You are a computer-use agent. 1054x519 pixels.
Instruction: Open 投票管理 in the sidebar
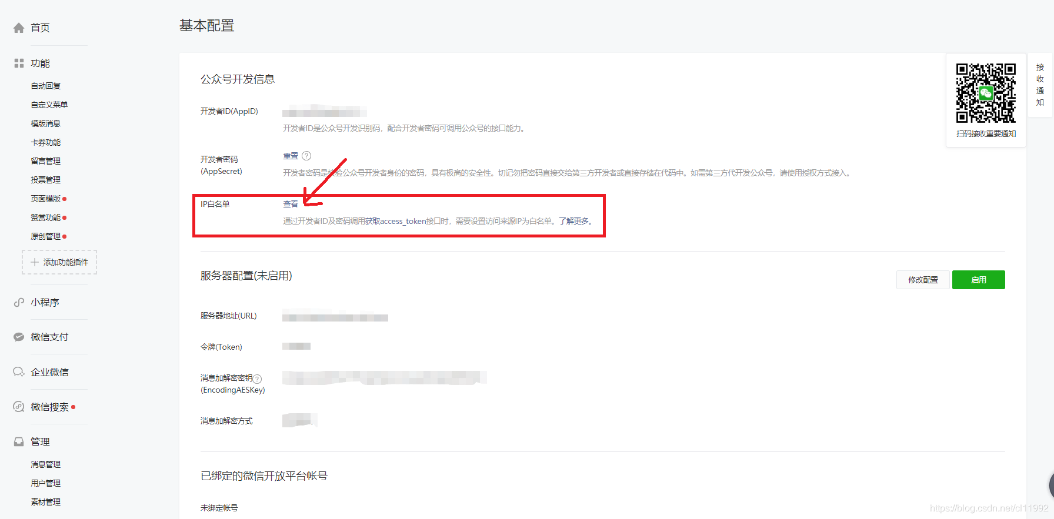click(46, 180)
